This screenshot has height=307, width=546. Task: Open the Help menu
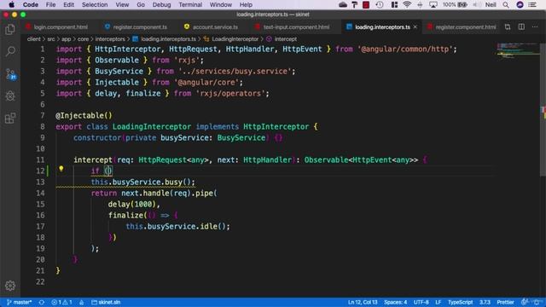coord(246,4)
